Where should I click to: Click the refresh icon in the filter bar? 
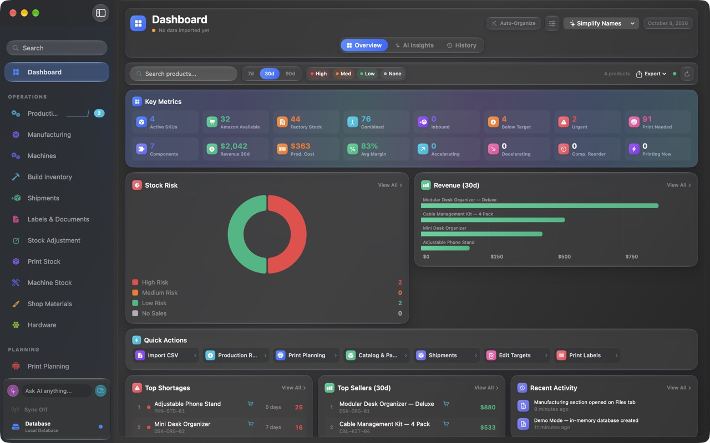click(687, 74)
